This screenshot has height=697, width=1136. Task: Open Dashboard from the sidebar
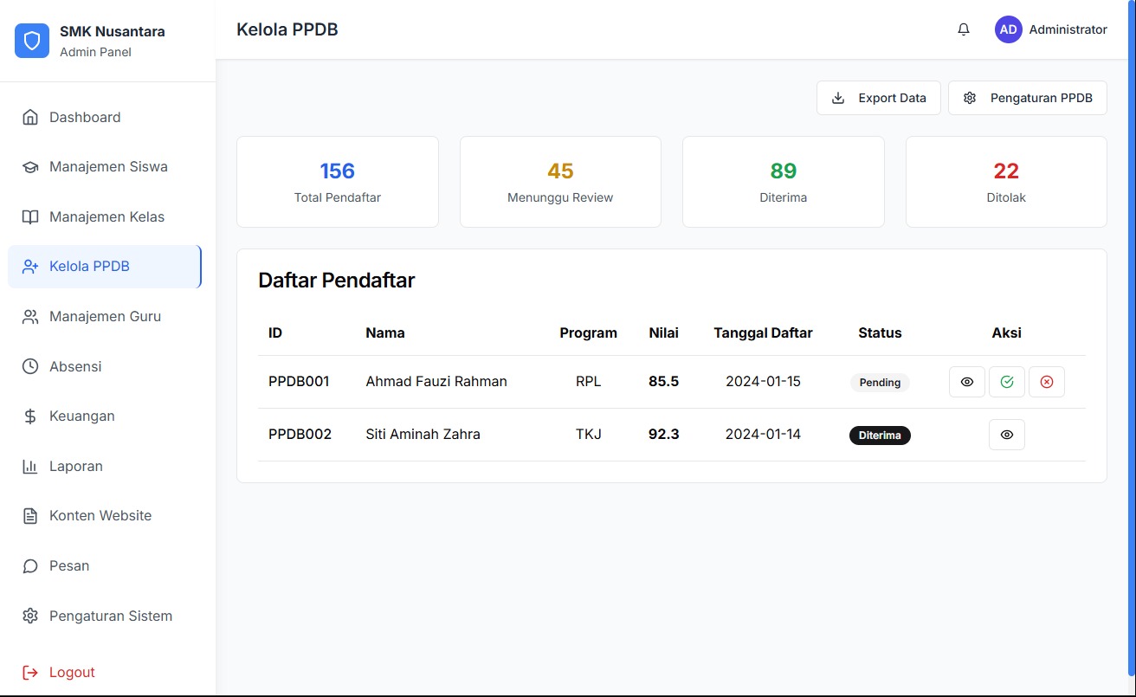pos(85,118)
